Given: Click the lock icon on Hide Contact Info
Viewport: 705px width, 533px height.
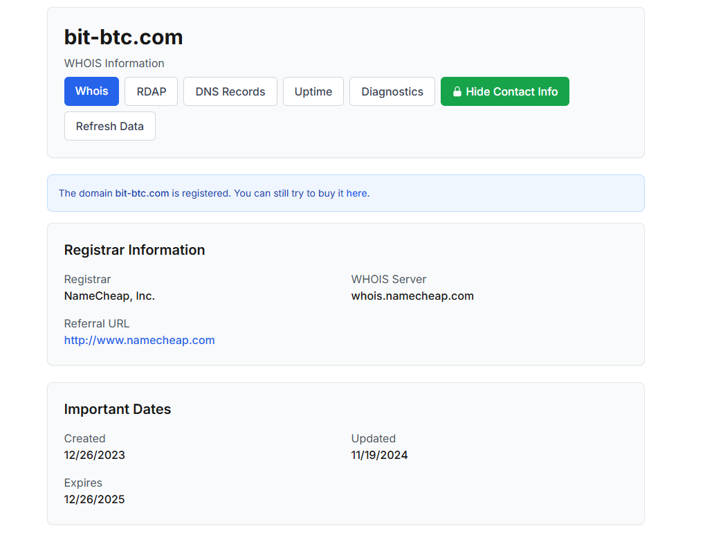Looking at the screenshot, I should [x=457, y=91].
